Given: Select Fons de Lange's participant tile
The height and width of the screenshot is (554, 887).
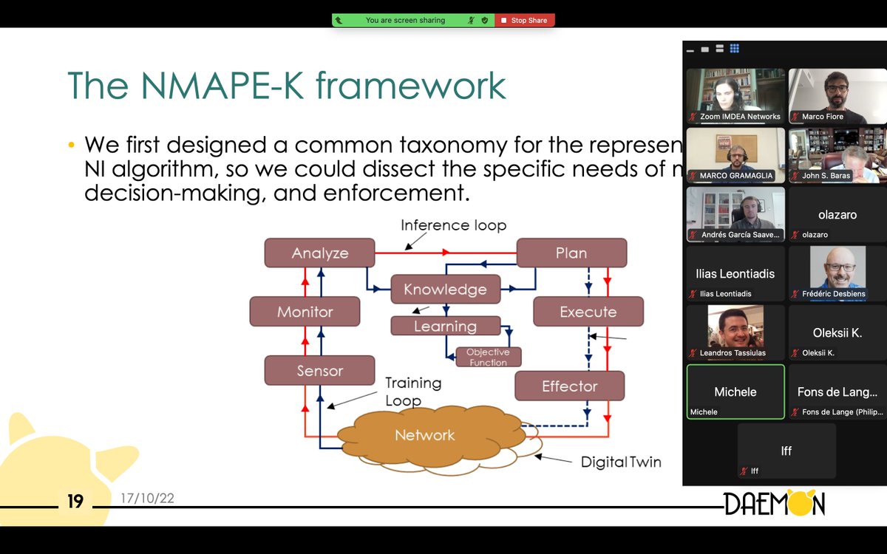Looking at the screenshot, I should point(837,391).
